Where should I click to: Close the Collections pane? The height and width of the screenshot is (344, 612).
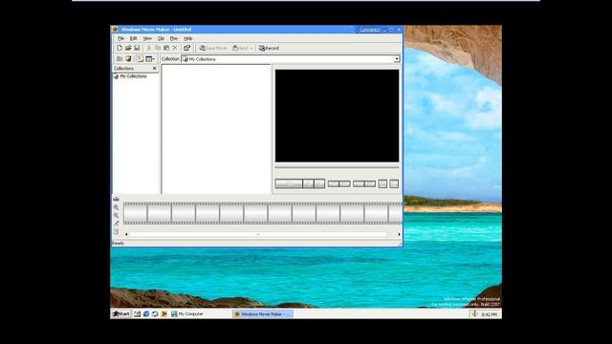coord(155,68)
